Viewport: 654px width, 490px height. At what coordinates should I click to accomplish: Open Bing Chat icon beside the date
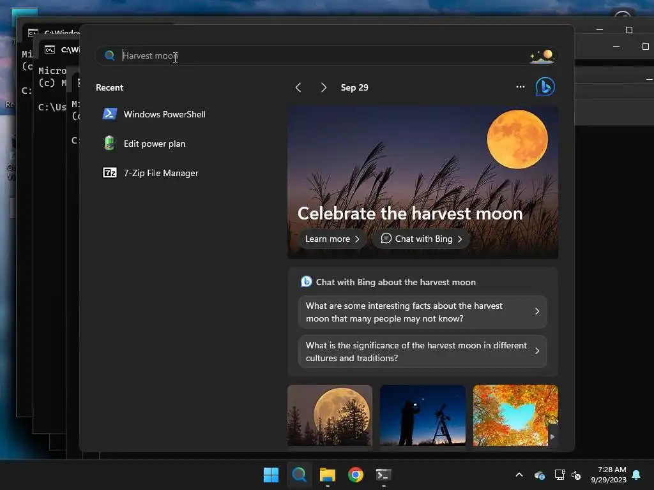coord(545,87)
